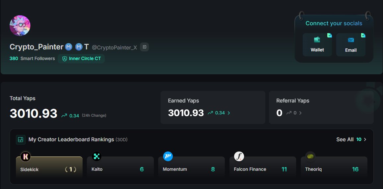This screenshot has width=383, height=189.
Task: Open the Email connection card
Action: tap(351, 45)
